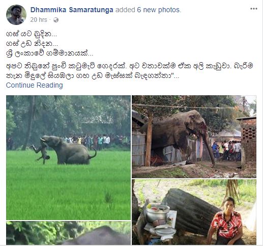This screenshot has width=263, height=246.
Task: Open photo of elephant beside the house
Action: [x=194, y=136]
